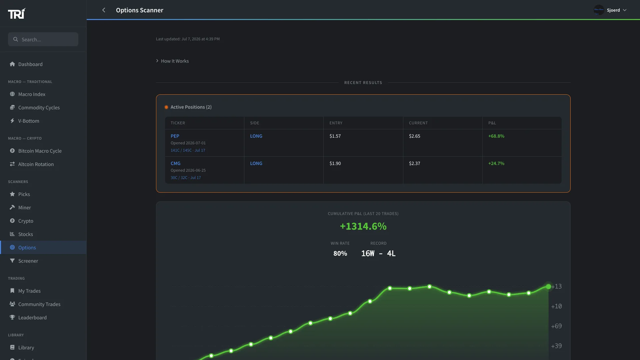Click the 141C / 145C Jul 17 contract link
The height and width of the screenshot is (360, 640).
click(188, 150)
